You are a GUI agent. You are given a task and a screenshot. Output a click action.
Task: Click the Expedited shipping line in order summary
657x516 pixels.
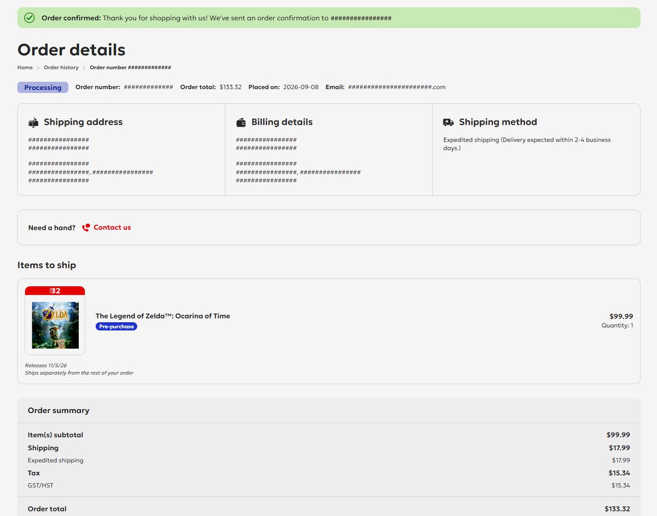pos(56,460)
